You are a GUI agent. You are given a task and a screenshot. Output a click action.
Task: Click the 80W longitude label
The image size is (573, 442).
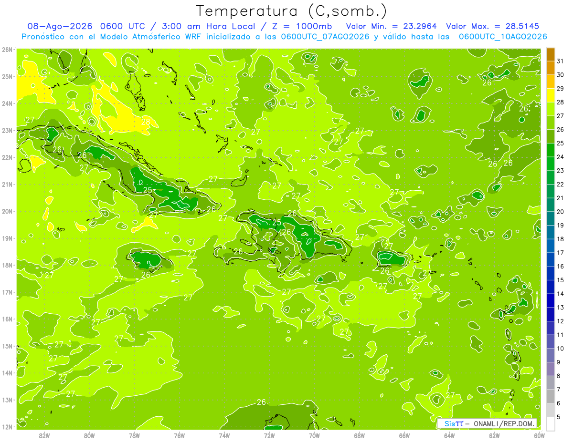coord(89,435)
